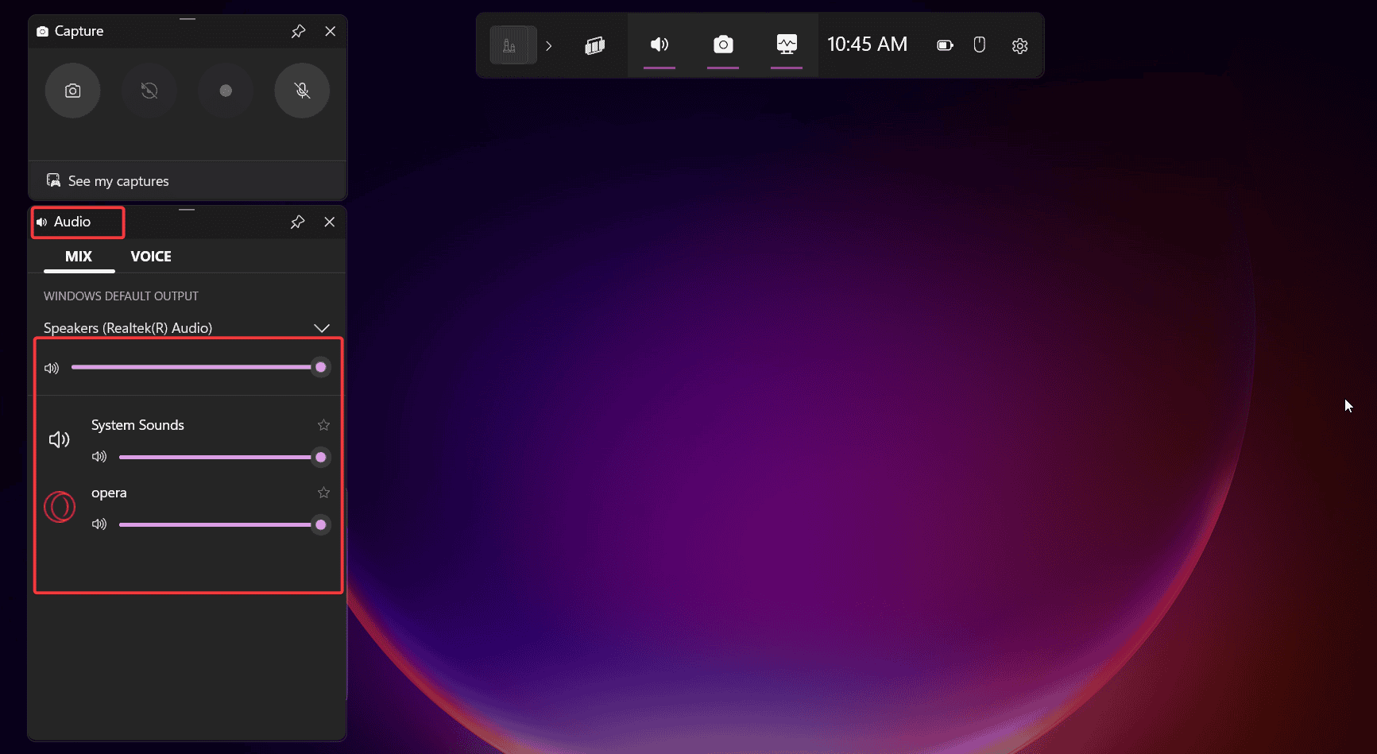This screenshot has width=1377, height=754.
Task: Click the System Sounds label
Action: tap(137, 425)
